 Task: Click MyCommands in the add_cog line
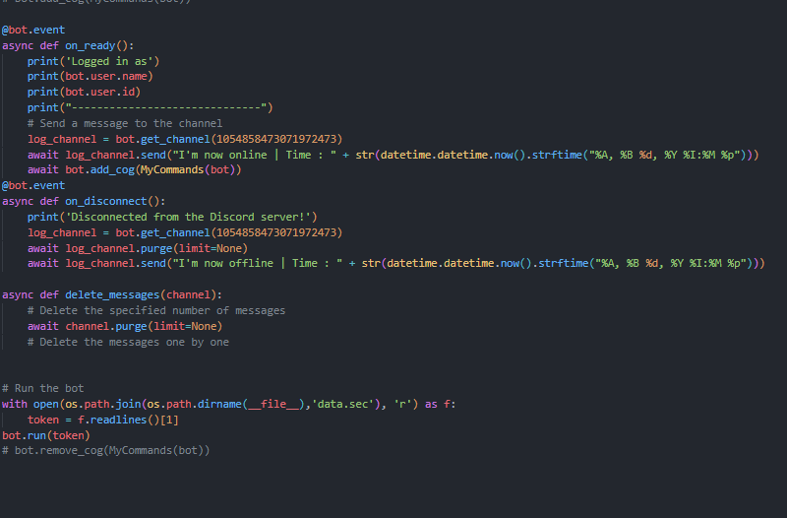pos(172,169)
